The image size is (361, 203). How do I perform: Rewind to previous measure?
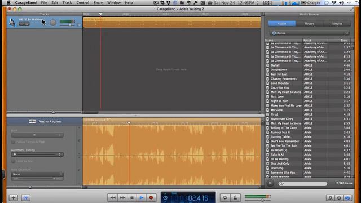113,198
